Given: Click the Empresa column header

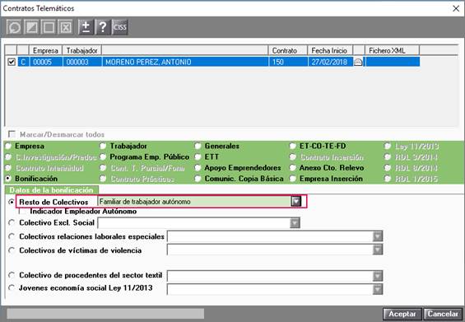Looking at the screenshot, I should tap(45, 51).
